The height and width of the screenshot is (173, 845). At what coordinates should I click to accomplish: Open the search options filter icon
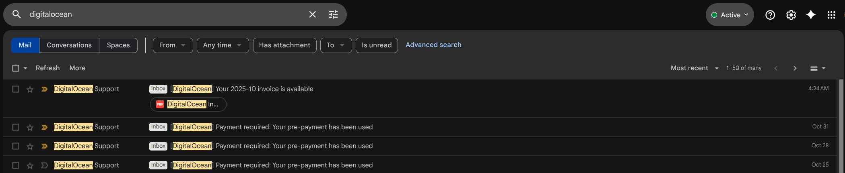click(334, 14)
